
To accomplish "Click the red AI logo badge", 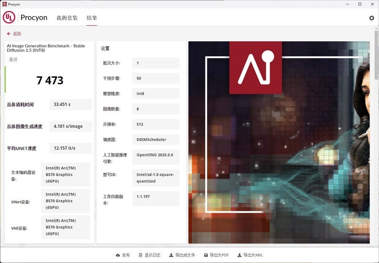I will tap(255, 68).
